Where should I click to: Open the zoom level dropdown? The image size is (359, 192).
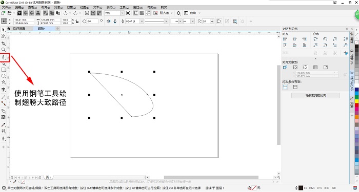point(122,13)
